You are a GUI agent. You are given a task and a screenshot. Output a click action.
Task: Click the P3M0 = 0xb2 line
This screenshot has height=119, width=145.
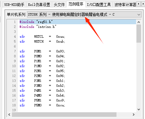(x=42, y=86)
